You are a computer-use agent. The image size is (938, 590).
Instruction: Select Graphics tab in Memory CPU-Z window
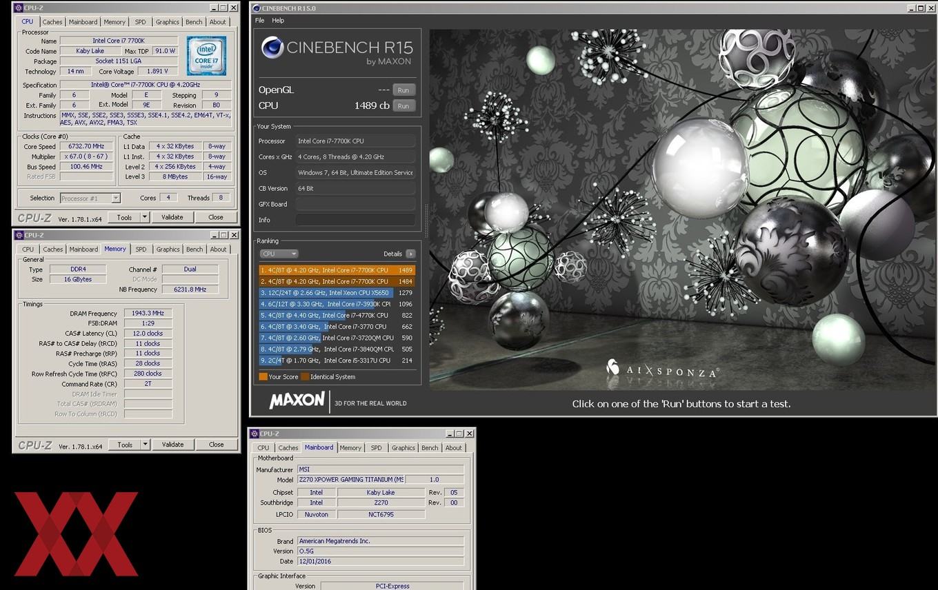pyautogui.click(x=168, y=250)
